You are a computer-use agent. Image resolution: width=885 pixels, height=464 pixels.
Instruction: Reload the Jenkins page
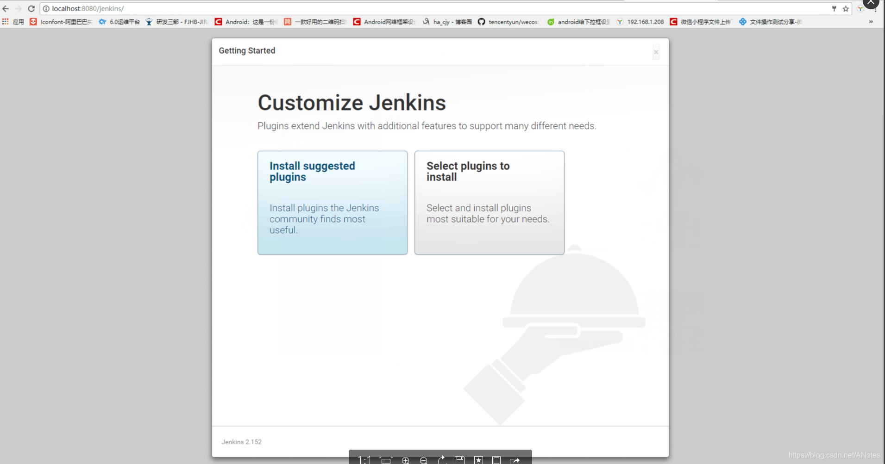point(31,9)
